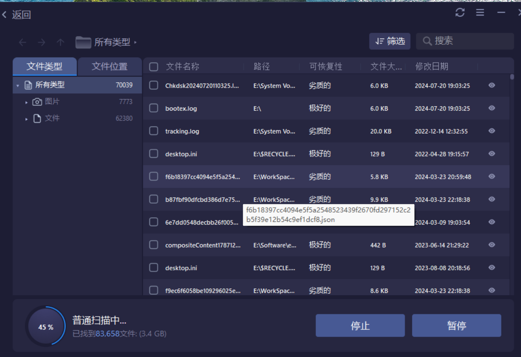Screen dimensions: 521x357
Task: Click eye icon for desktop.ini dated 2022-04-28
Action: click(x=492, y=153)
